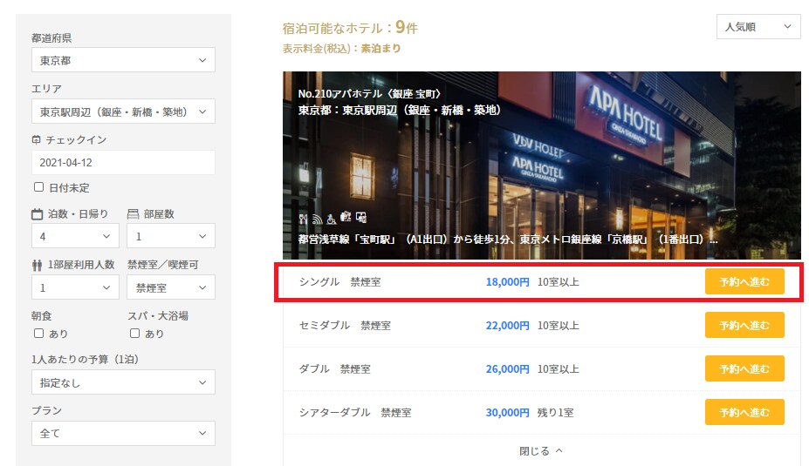Click the fourth amenity icon beside wheelchair
The height and width of the screenshot is (466, 809).
(x=346, y=217)
